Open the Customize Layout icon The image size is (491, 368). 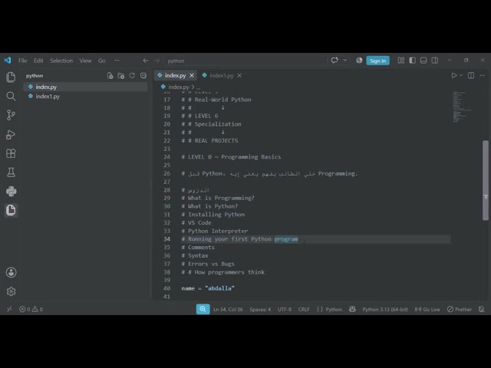(401, 61)
